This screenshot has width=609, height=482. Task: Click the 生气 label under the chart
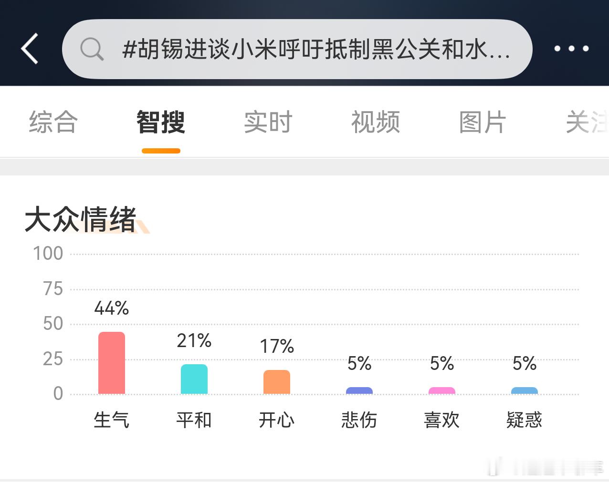112,420
